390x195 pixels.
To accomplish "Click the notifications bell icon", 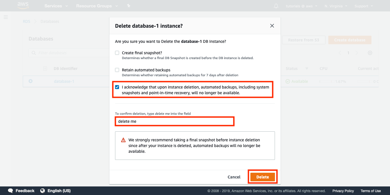I will tap(276, 6).
